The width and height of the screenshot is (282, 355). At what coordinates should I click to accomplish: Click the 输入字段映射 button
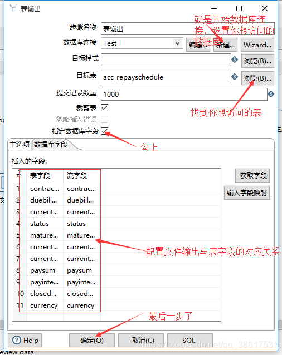point(247,193)
